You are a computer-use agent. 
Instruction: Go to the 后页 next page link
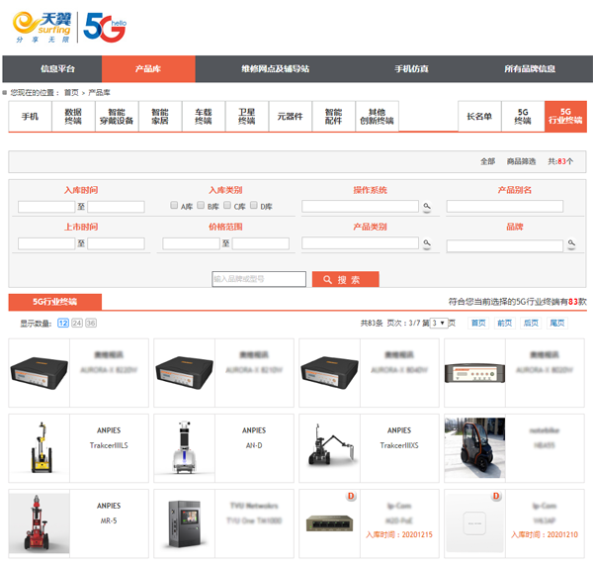pos(531,324)
